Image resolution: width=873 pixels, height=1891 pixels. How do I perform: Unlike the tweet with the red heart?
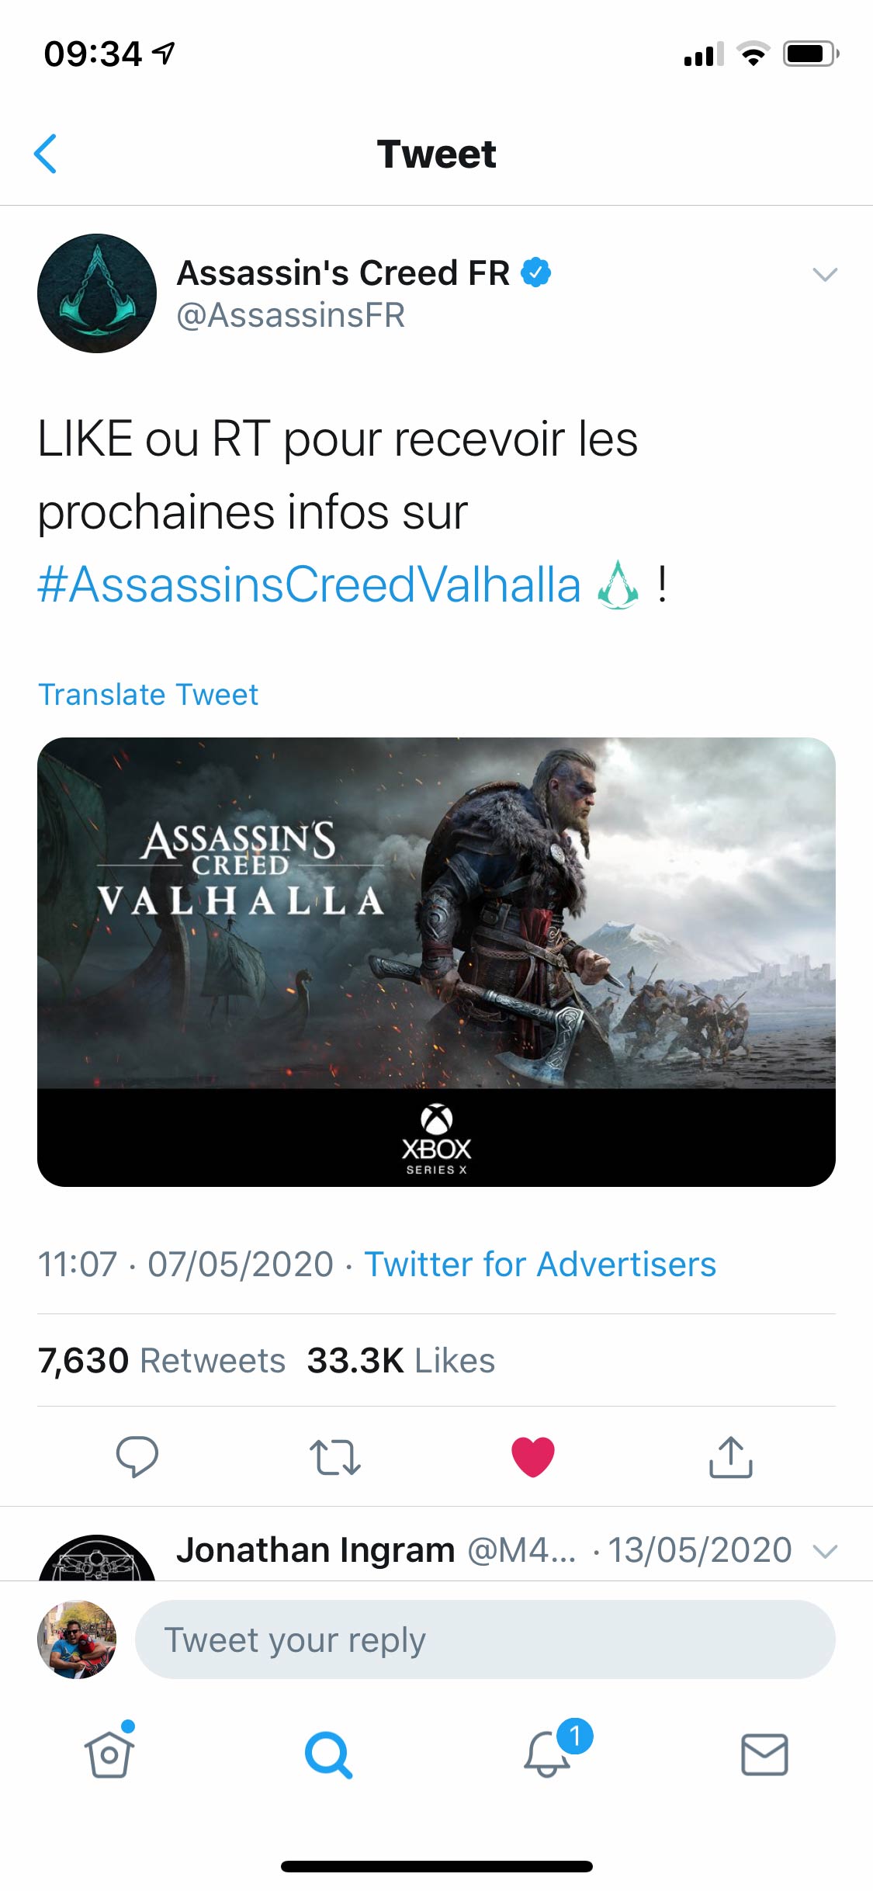[x=533, y=1456]
